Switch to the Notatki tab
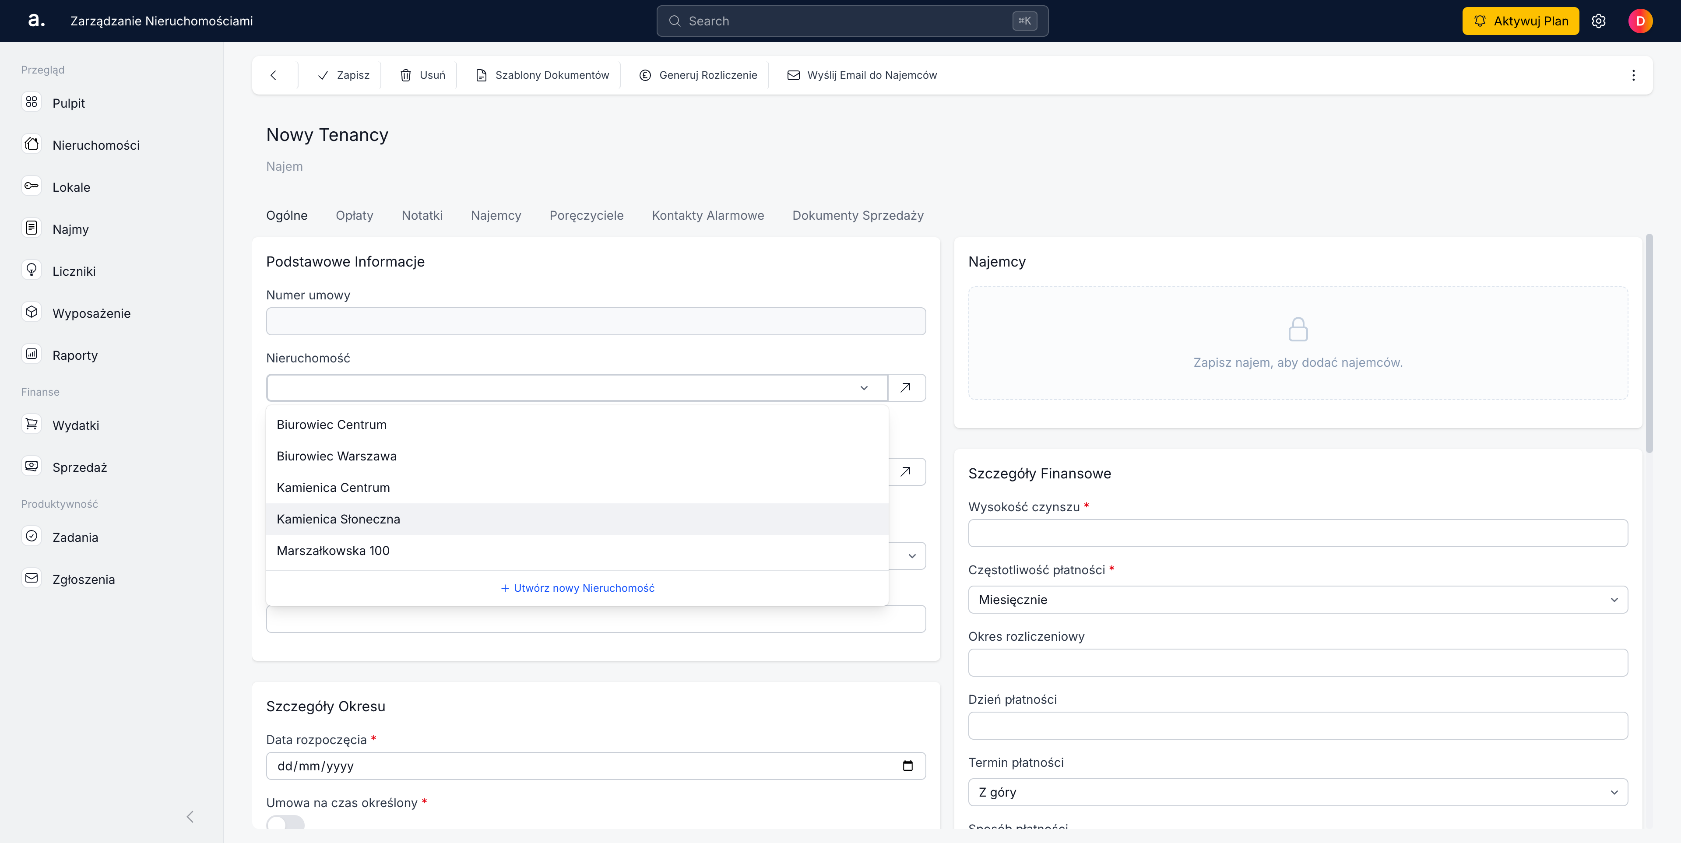1681x843 pixels. pyautogui.click(x=422, y=215)
